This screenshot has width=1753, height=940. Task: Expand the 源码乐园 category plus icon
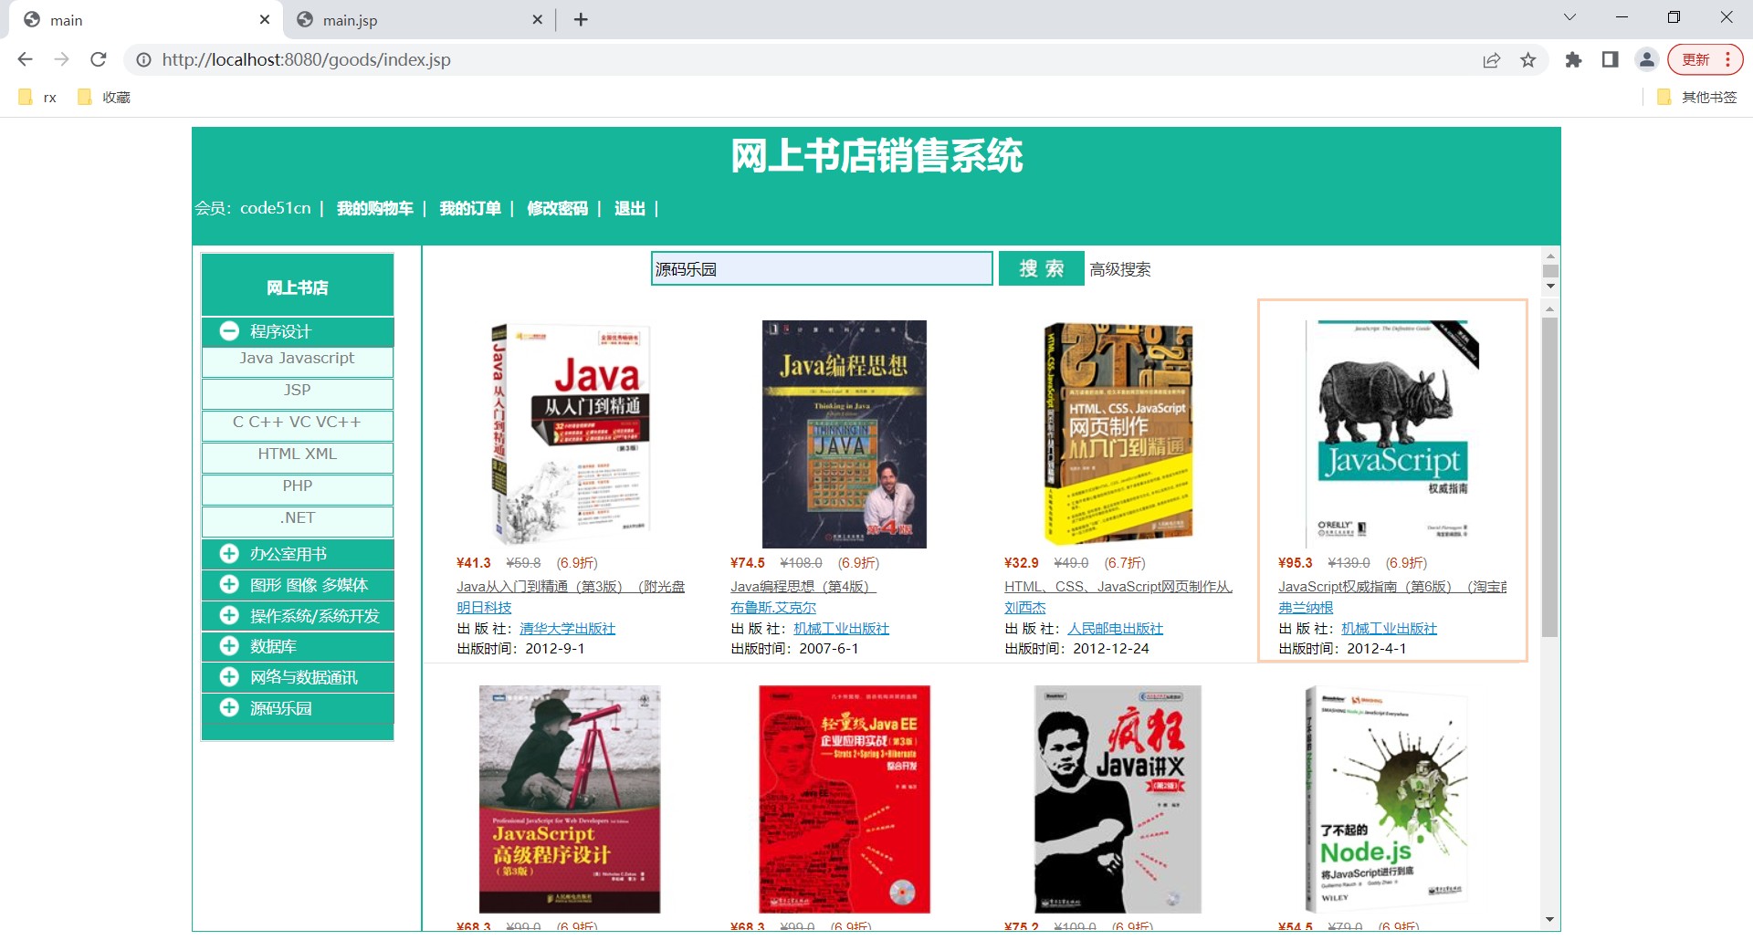[229, 707]
